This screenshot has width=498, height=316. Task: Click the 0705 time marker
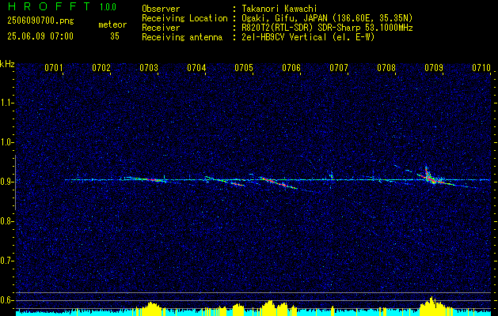[244, 68]
